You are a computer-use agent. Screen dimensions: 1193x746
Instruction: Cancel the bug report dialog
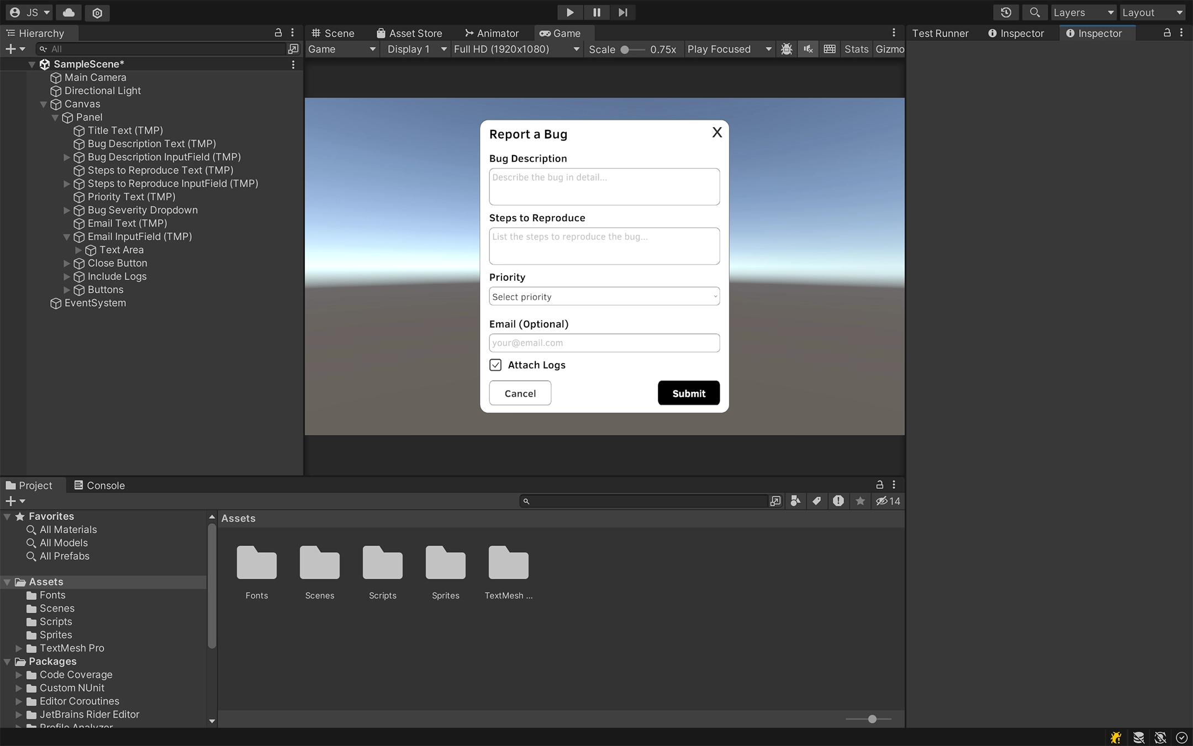[x=519, y=393]
